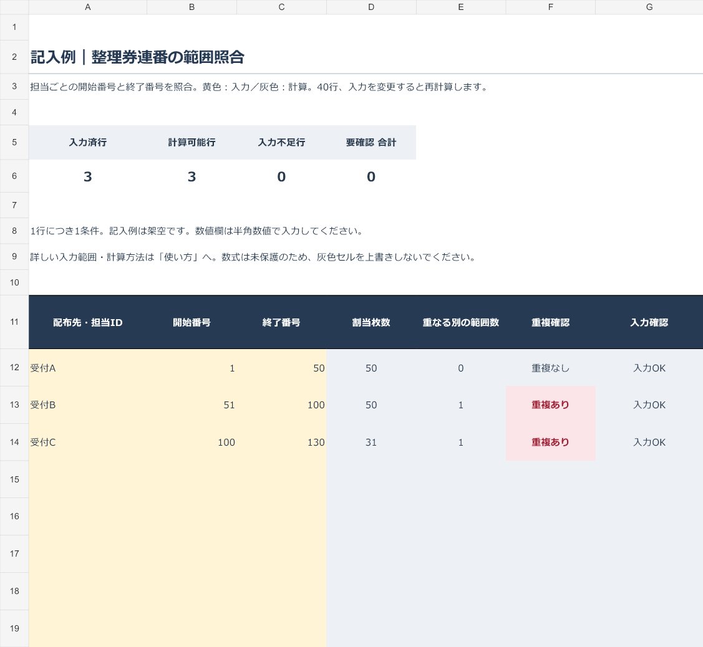
Task: Click the 重複なし cell for 受付A
Action: pos(551,368)
